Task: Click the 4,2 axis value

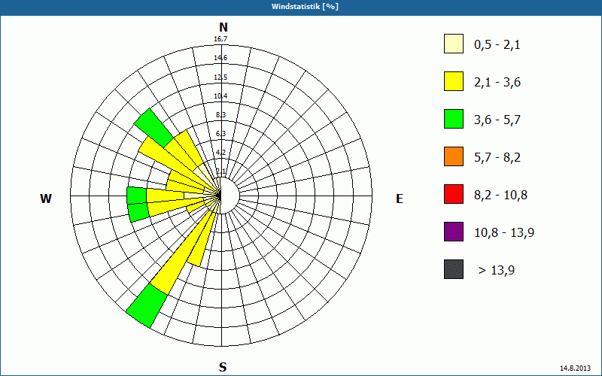Action: 220,153
